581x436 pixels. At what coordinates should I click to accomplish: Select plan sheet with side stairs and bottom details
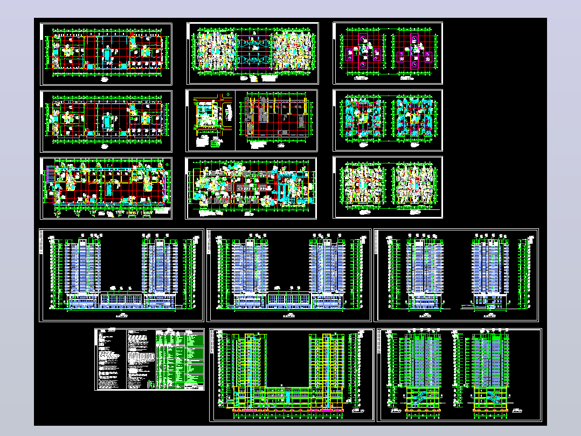[106, 188]
